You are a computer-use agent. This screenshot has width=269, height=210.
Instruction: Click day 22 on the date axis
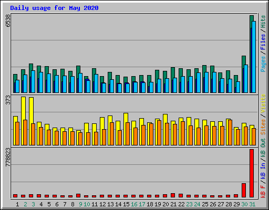click(181, 204)
